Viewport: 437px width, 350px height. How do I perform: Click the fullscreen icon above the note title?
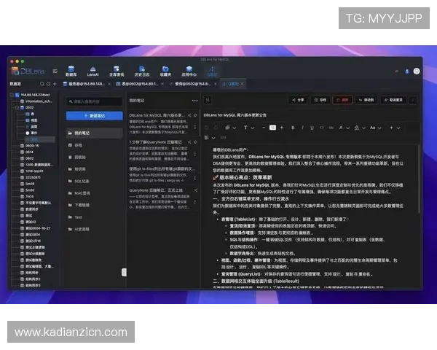click(x=208, y=100)
